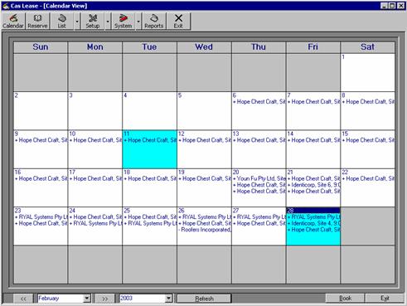Expand the Setup dropdown arrow
The image size is (407, 306).
coord(108,22)
